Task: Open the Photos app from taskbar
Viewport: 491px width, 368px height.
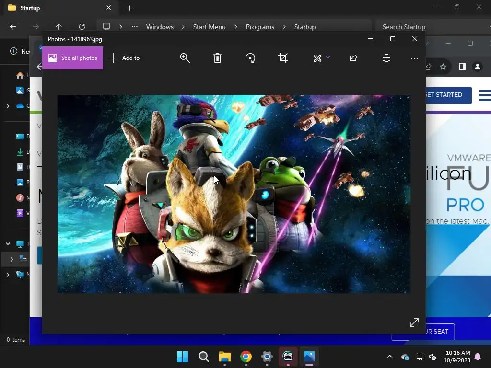Action: pos(309,356)
